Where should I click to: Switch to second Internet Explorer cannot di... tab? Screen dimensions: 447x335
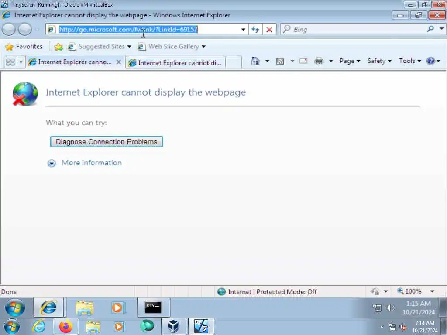coord(175,63)
